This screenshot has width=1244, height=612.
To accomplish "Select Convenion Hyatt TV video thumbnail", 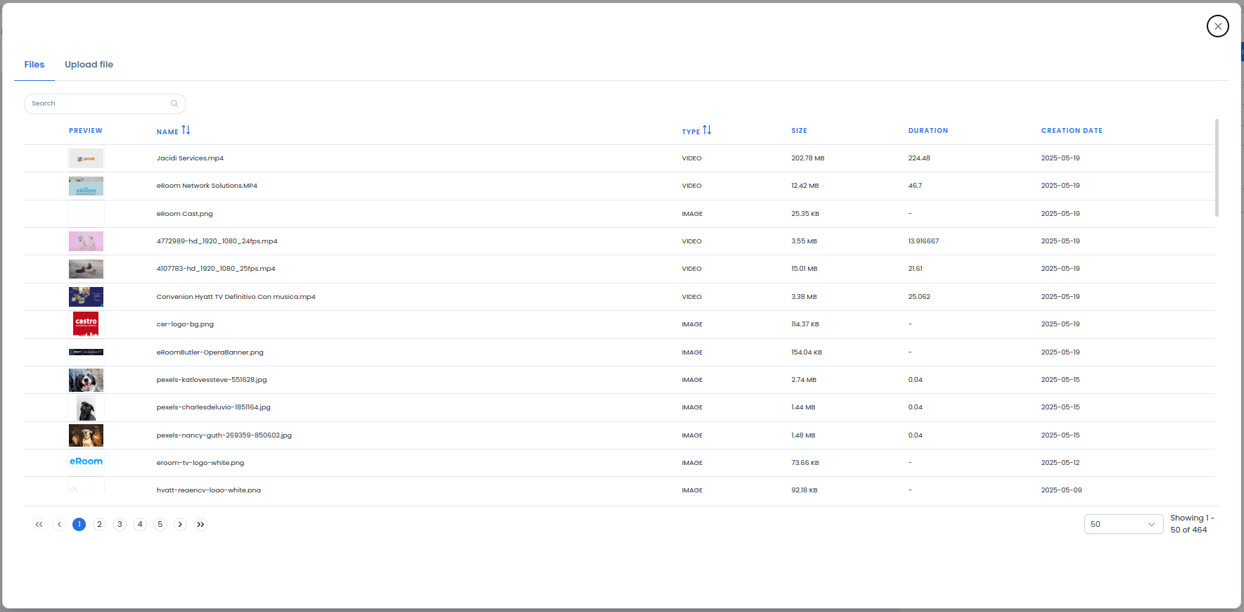I will click(x=86, y=297).
